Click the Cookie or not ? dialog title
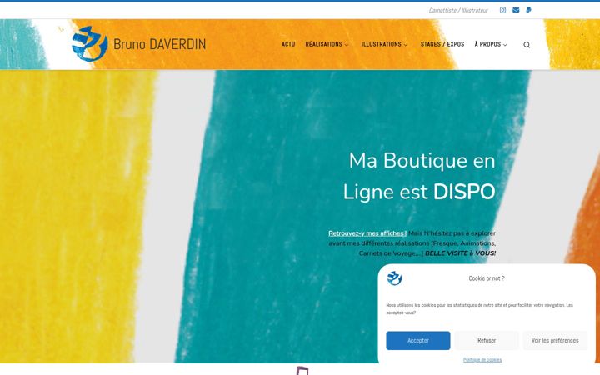 click(x=487, y=278)
